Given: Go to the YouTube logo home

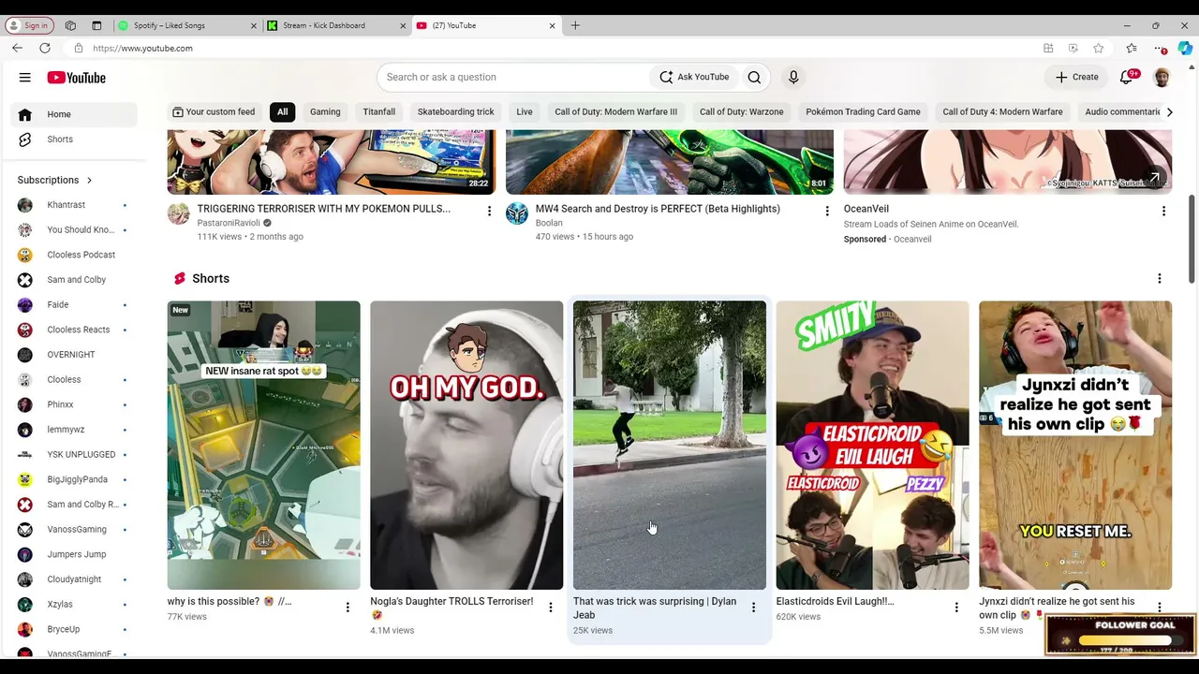Looking at the screenshot, I should pos(76,78).
